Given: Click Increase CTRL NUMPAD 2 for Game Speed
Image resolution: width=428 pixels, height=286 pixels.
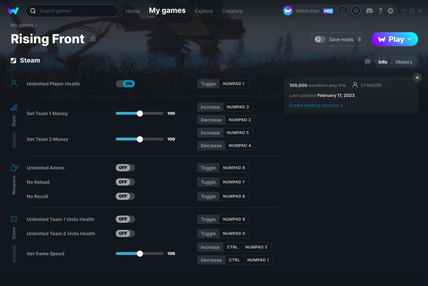Looking at the screenshot, I should (234, 247).
